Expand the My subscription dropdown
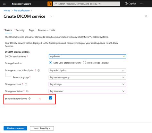Viewport: 152px width, 133px height. click(87, 70)
